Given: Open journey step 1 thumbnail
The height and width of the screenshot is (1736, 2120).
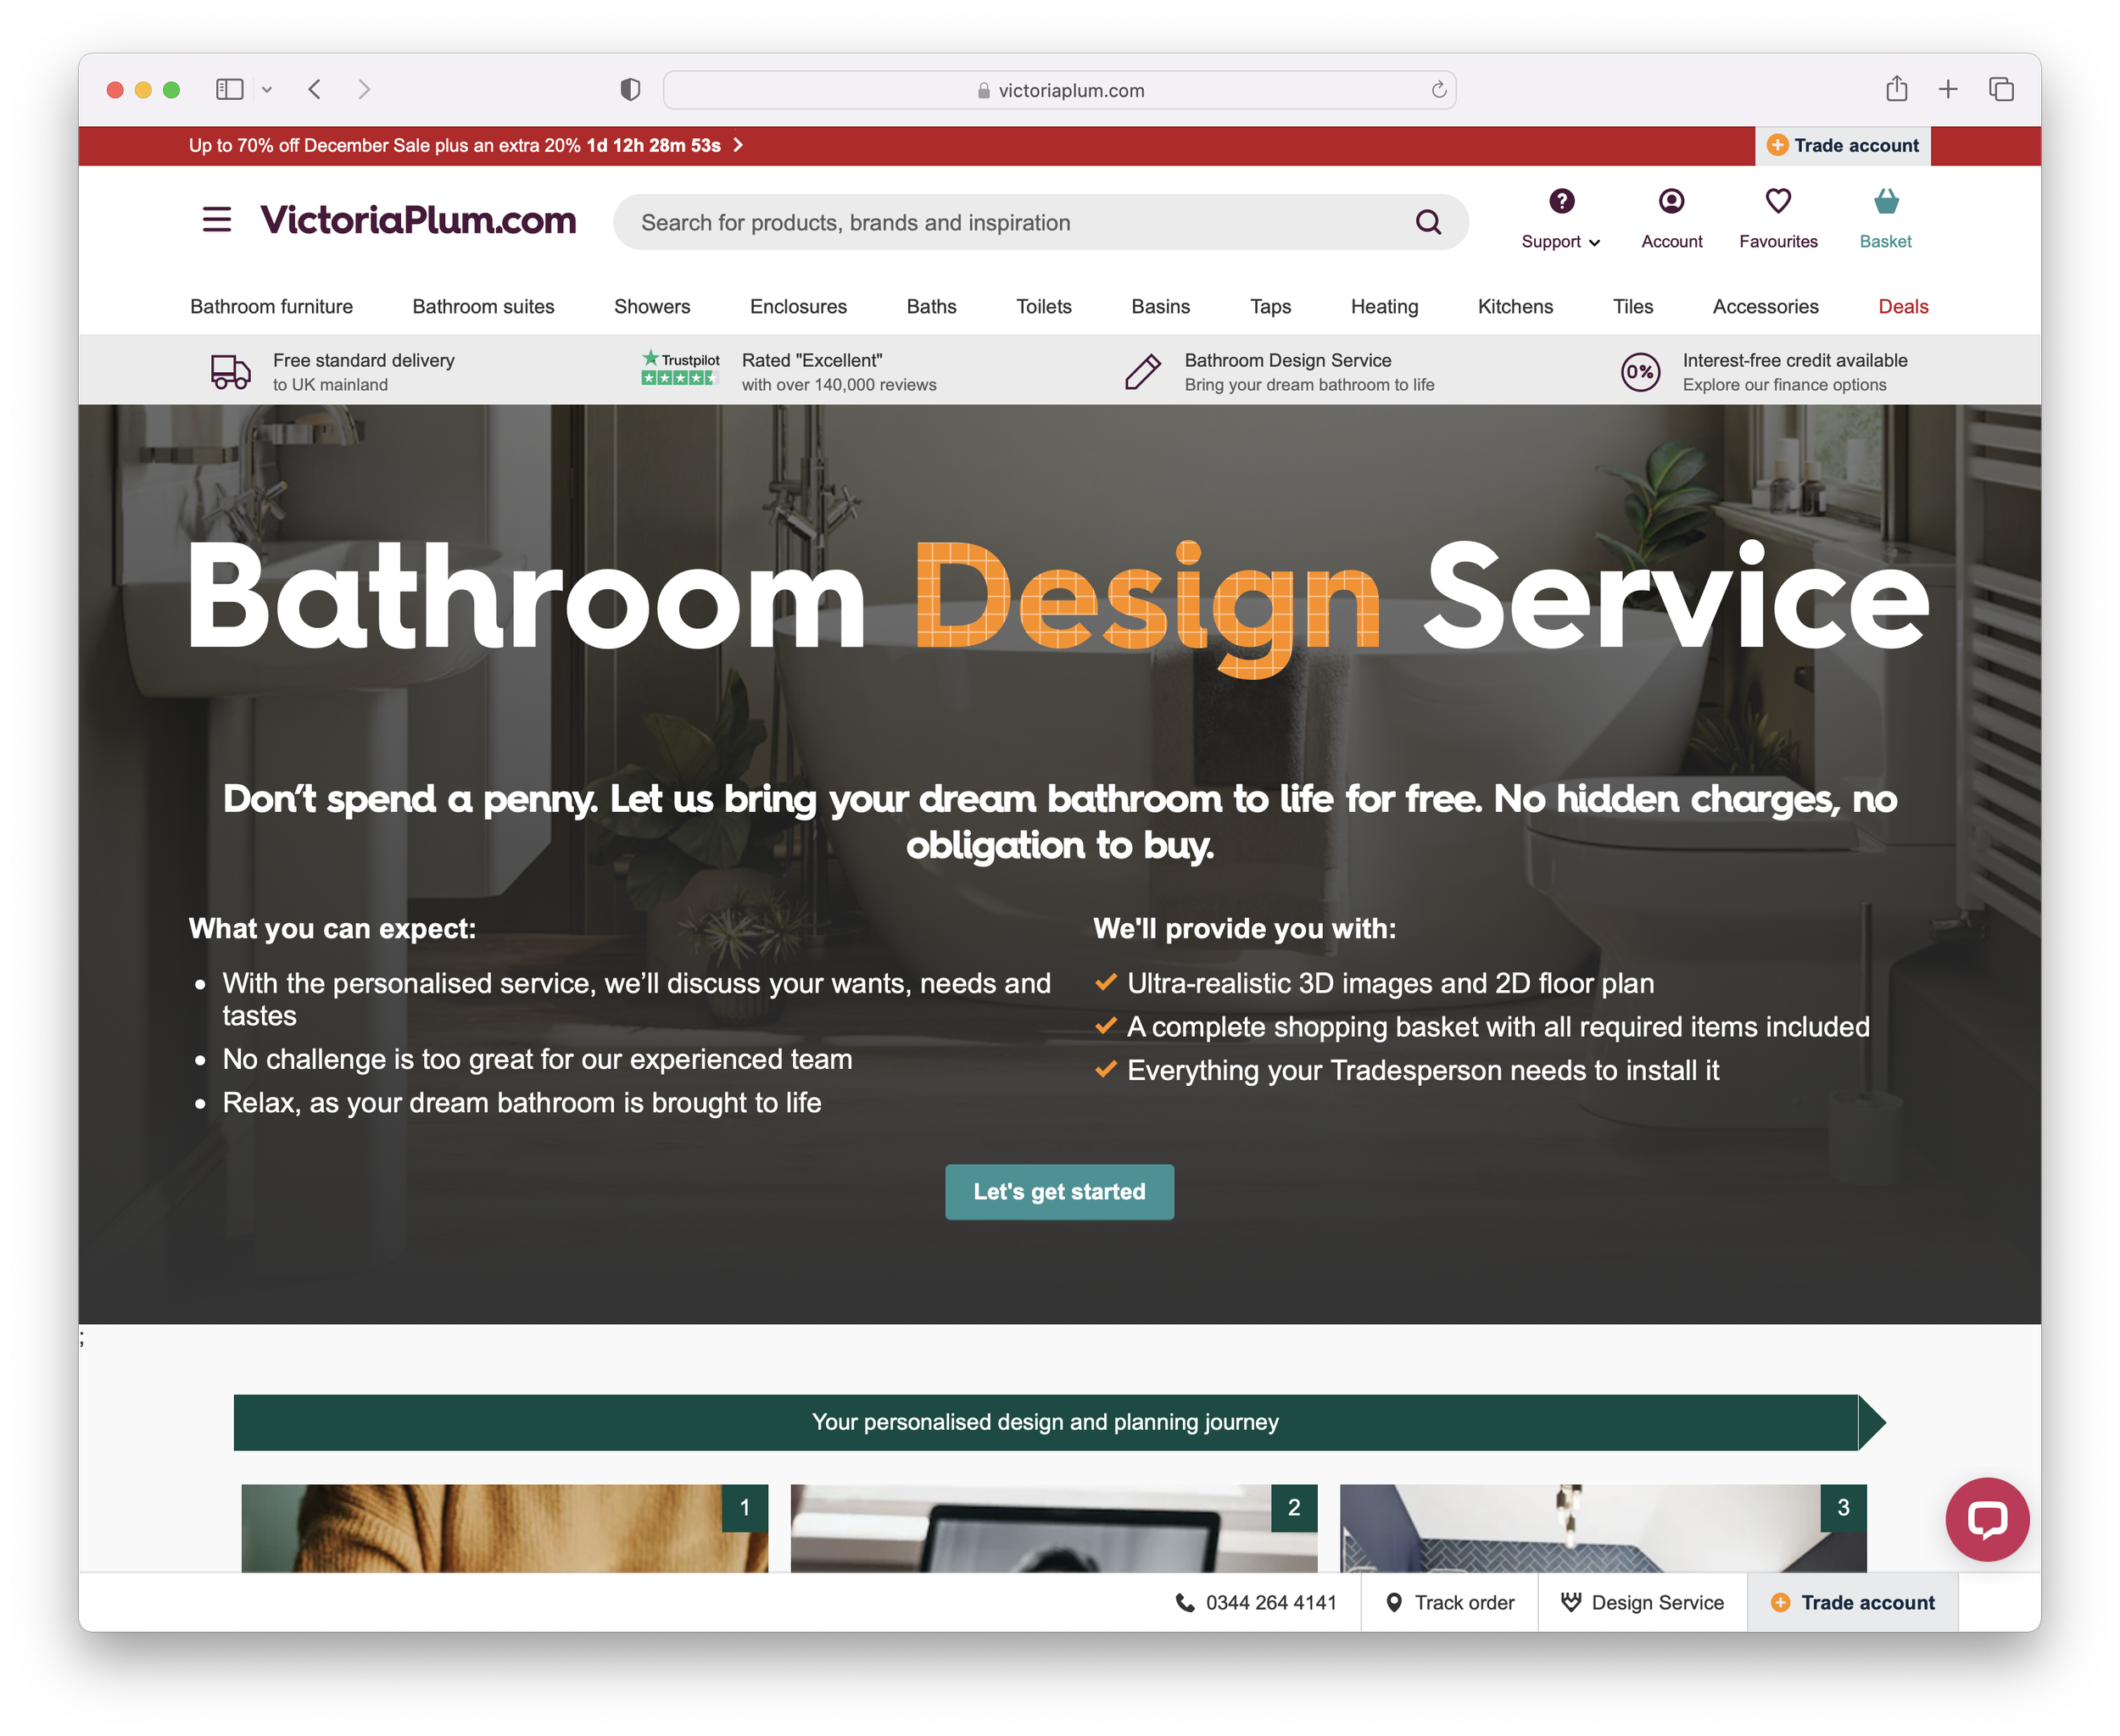Looking at the screenshot, I should pos(505,1527).
